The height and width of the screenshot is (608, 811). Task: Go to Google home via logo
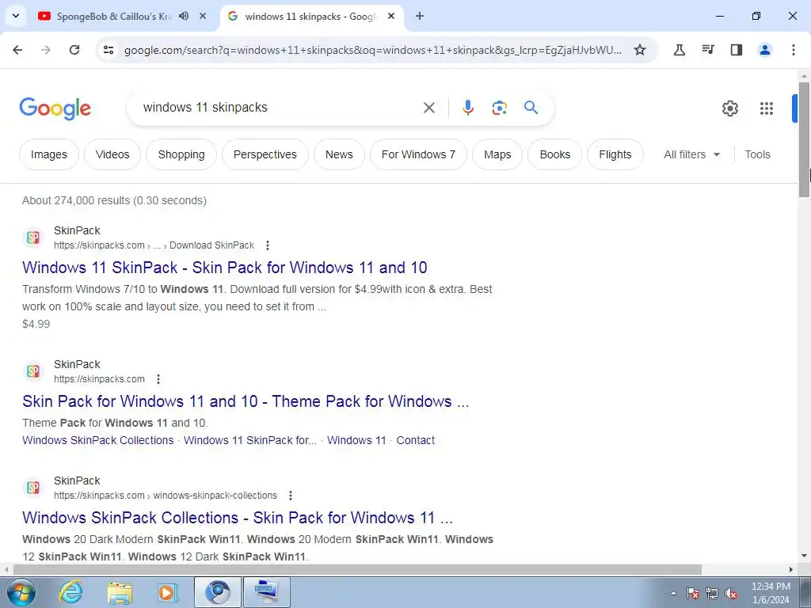click(55, 108)
